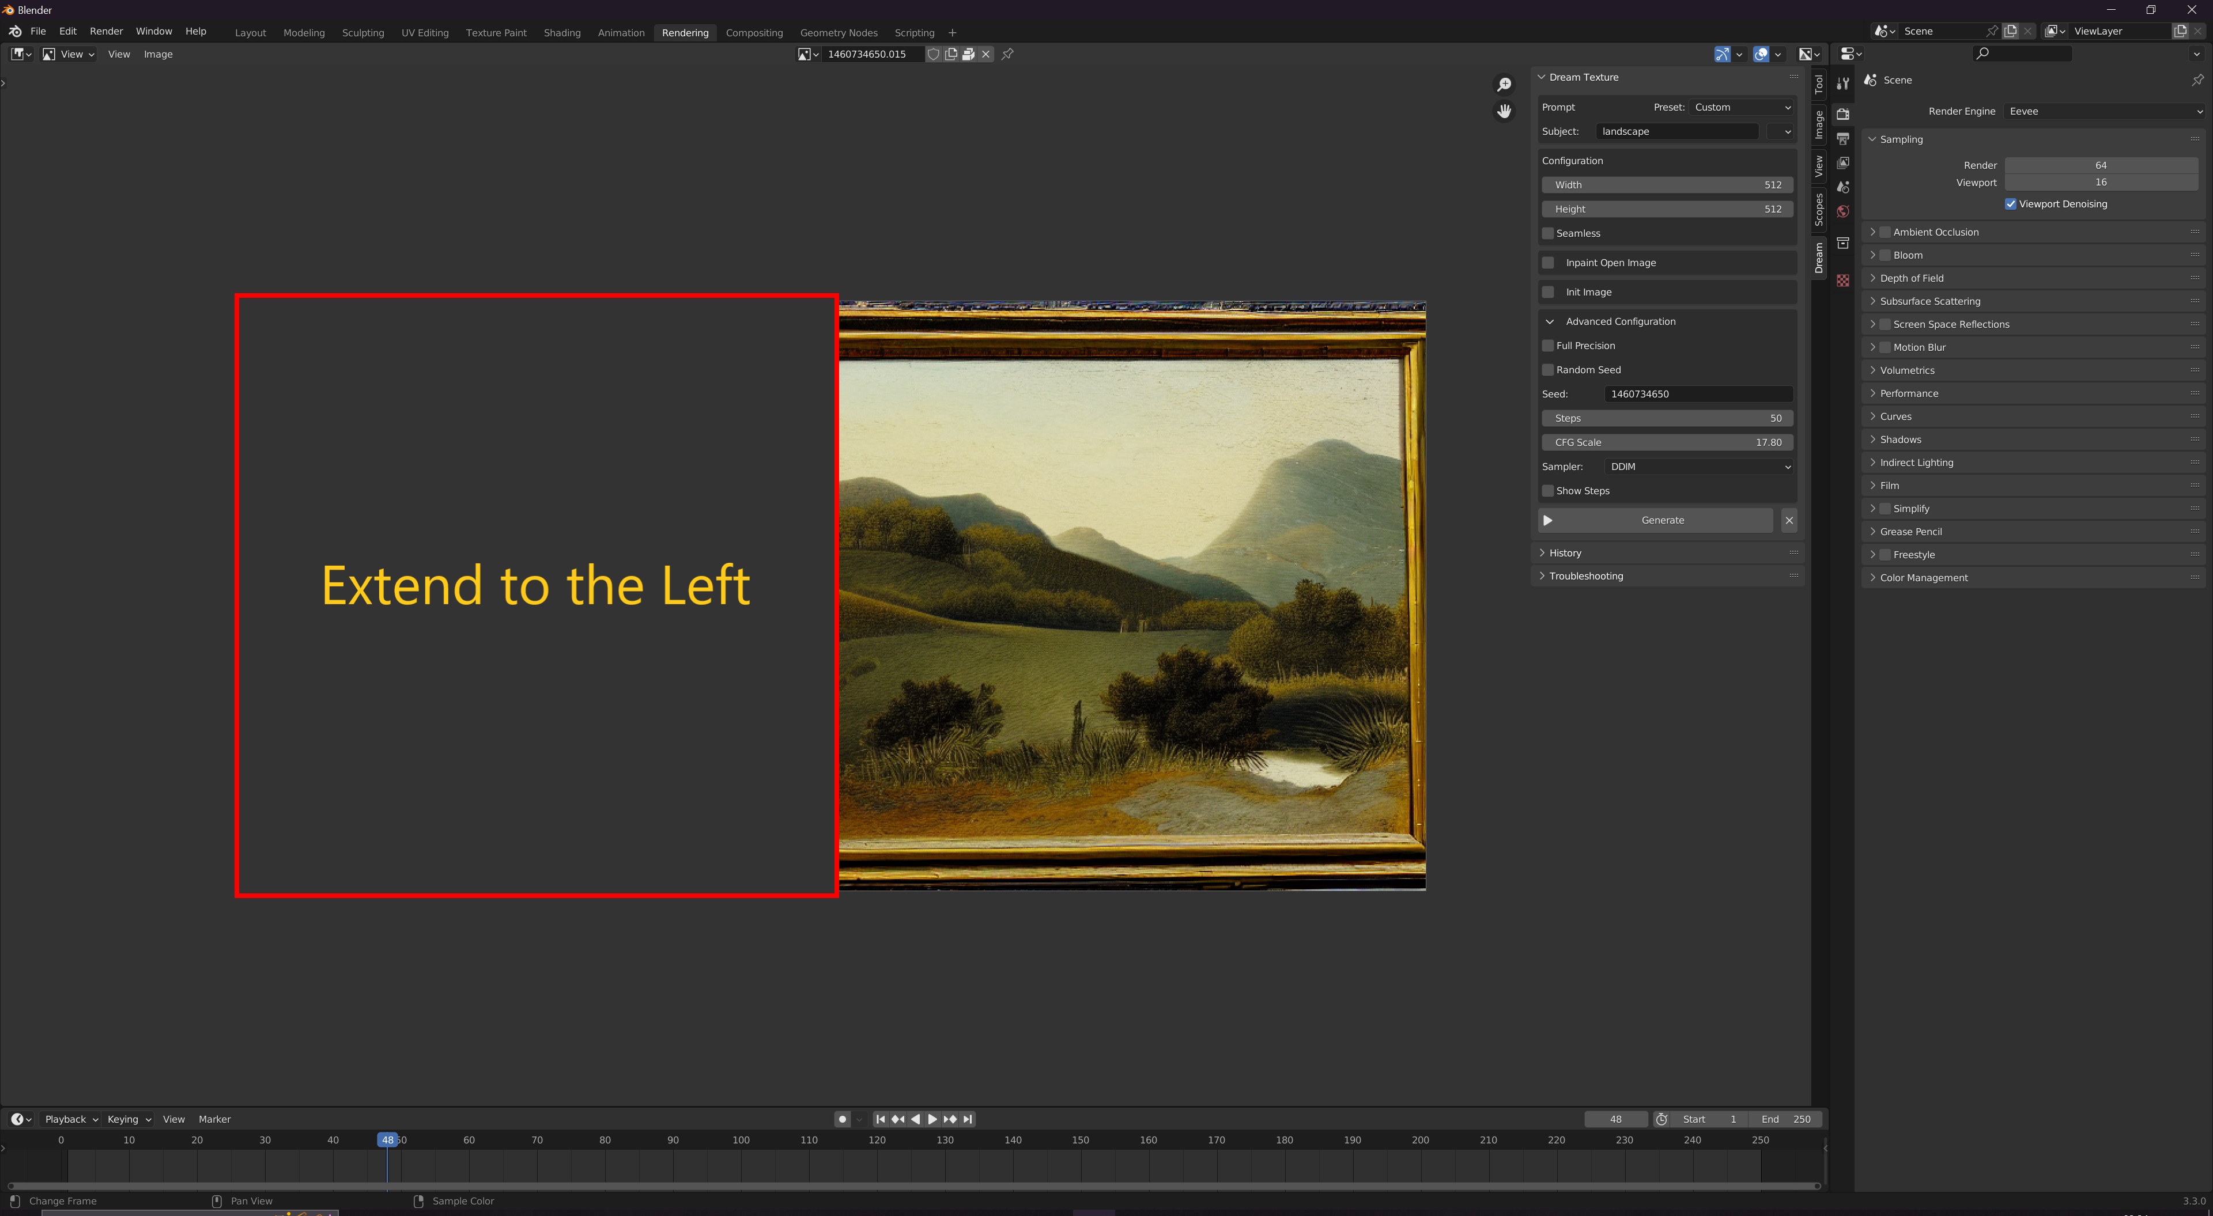Open the Preset dropdown showing Custom
The height and width of the screenshot is (1216, 2213).
[x=1742, y=107]
